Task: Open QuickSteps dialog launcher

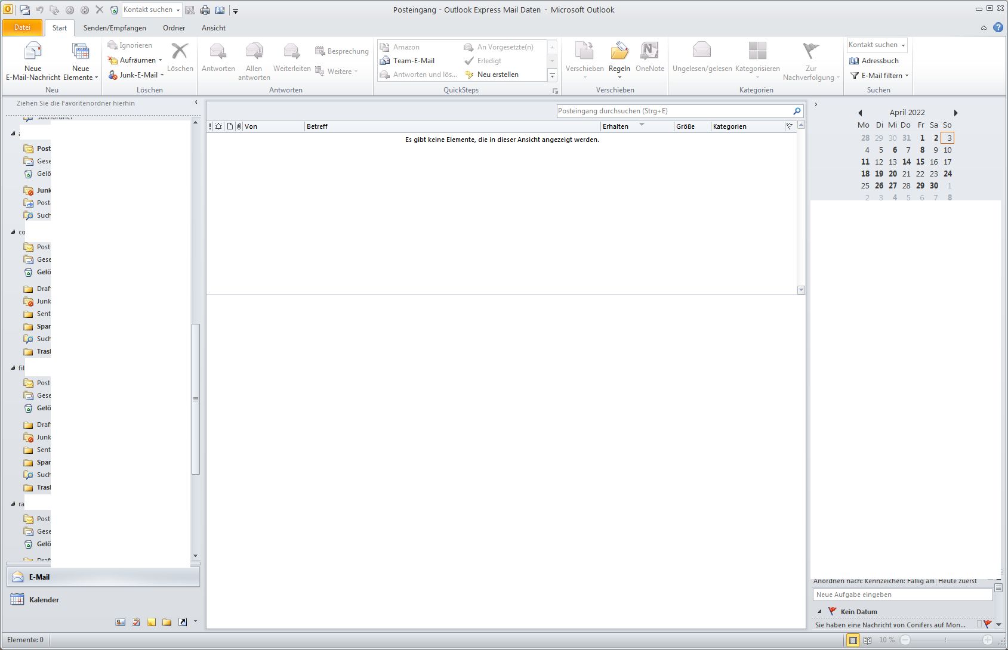Action: click(x=555, y=91)
